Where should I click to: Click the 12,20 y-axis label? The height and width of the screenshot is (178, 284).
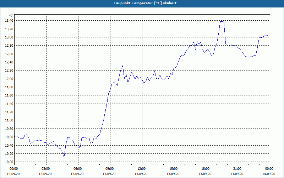point(9,70)
